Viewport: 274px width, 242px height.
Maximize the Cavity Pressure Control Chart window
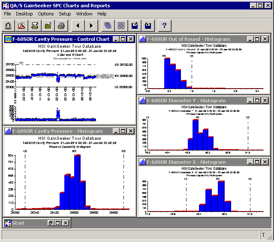[x=123, y=39]
